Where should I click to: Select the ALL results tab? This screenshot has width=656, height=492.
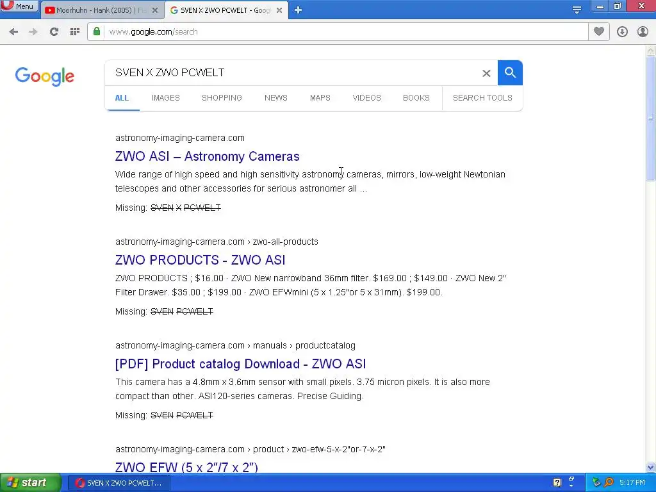click(x=122, y=98)
